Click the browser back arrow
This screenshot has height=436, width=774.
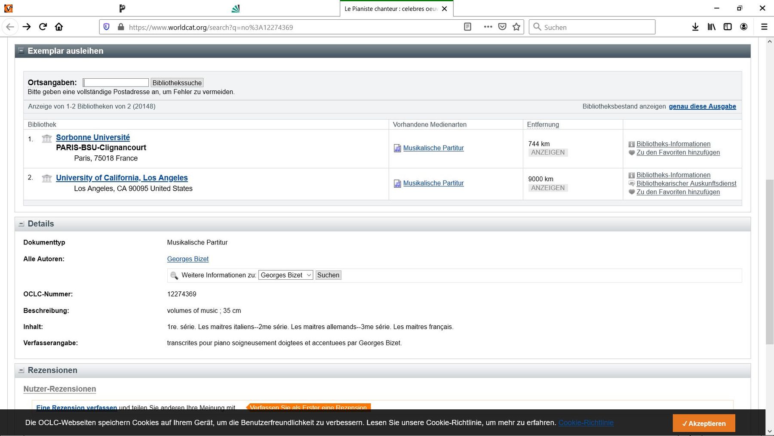coord(10,27)
